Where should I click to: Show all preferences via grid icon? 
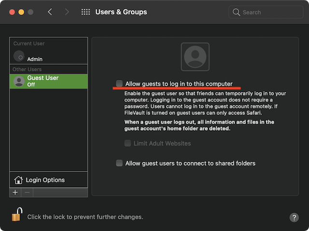(x=85, y=12)
